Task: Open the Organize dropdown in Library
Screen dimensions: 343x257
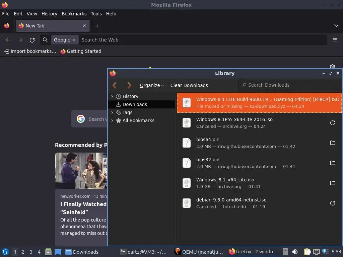Action: (152, 85)
